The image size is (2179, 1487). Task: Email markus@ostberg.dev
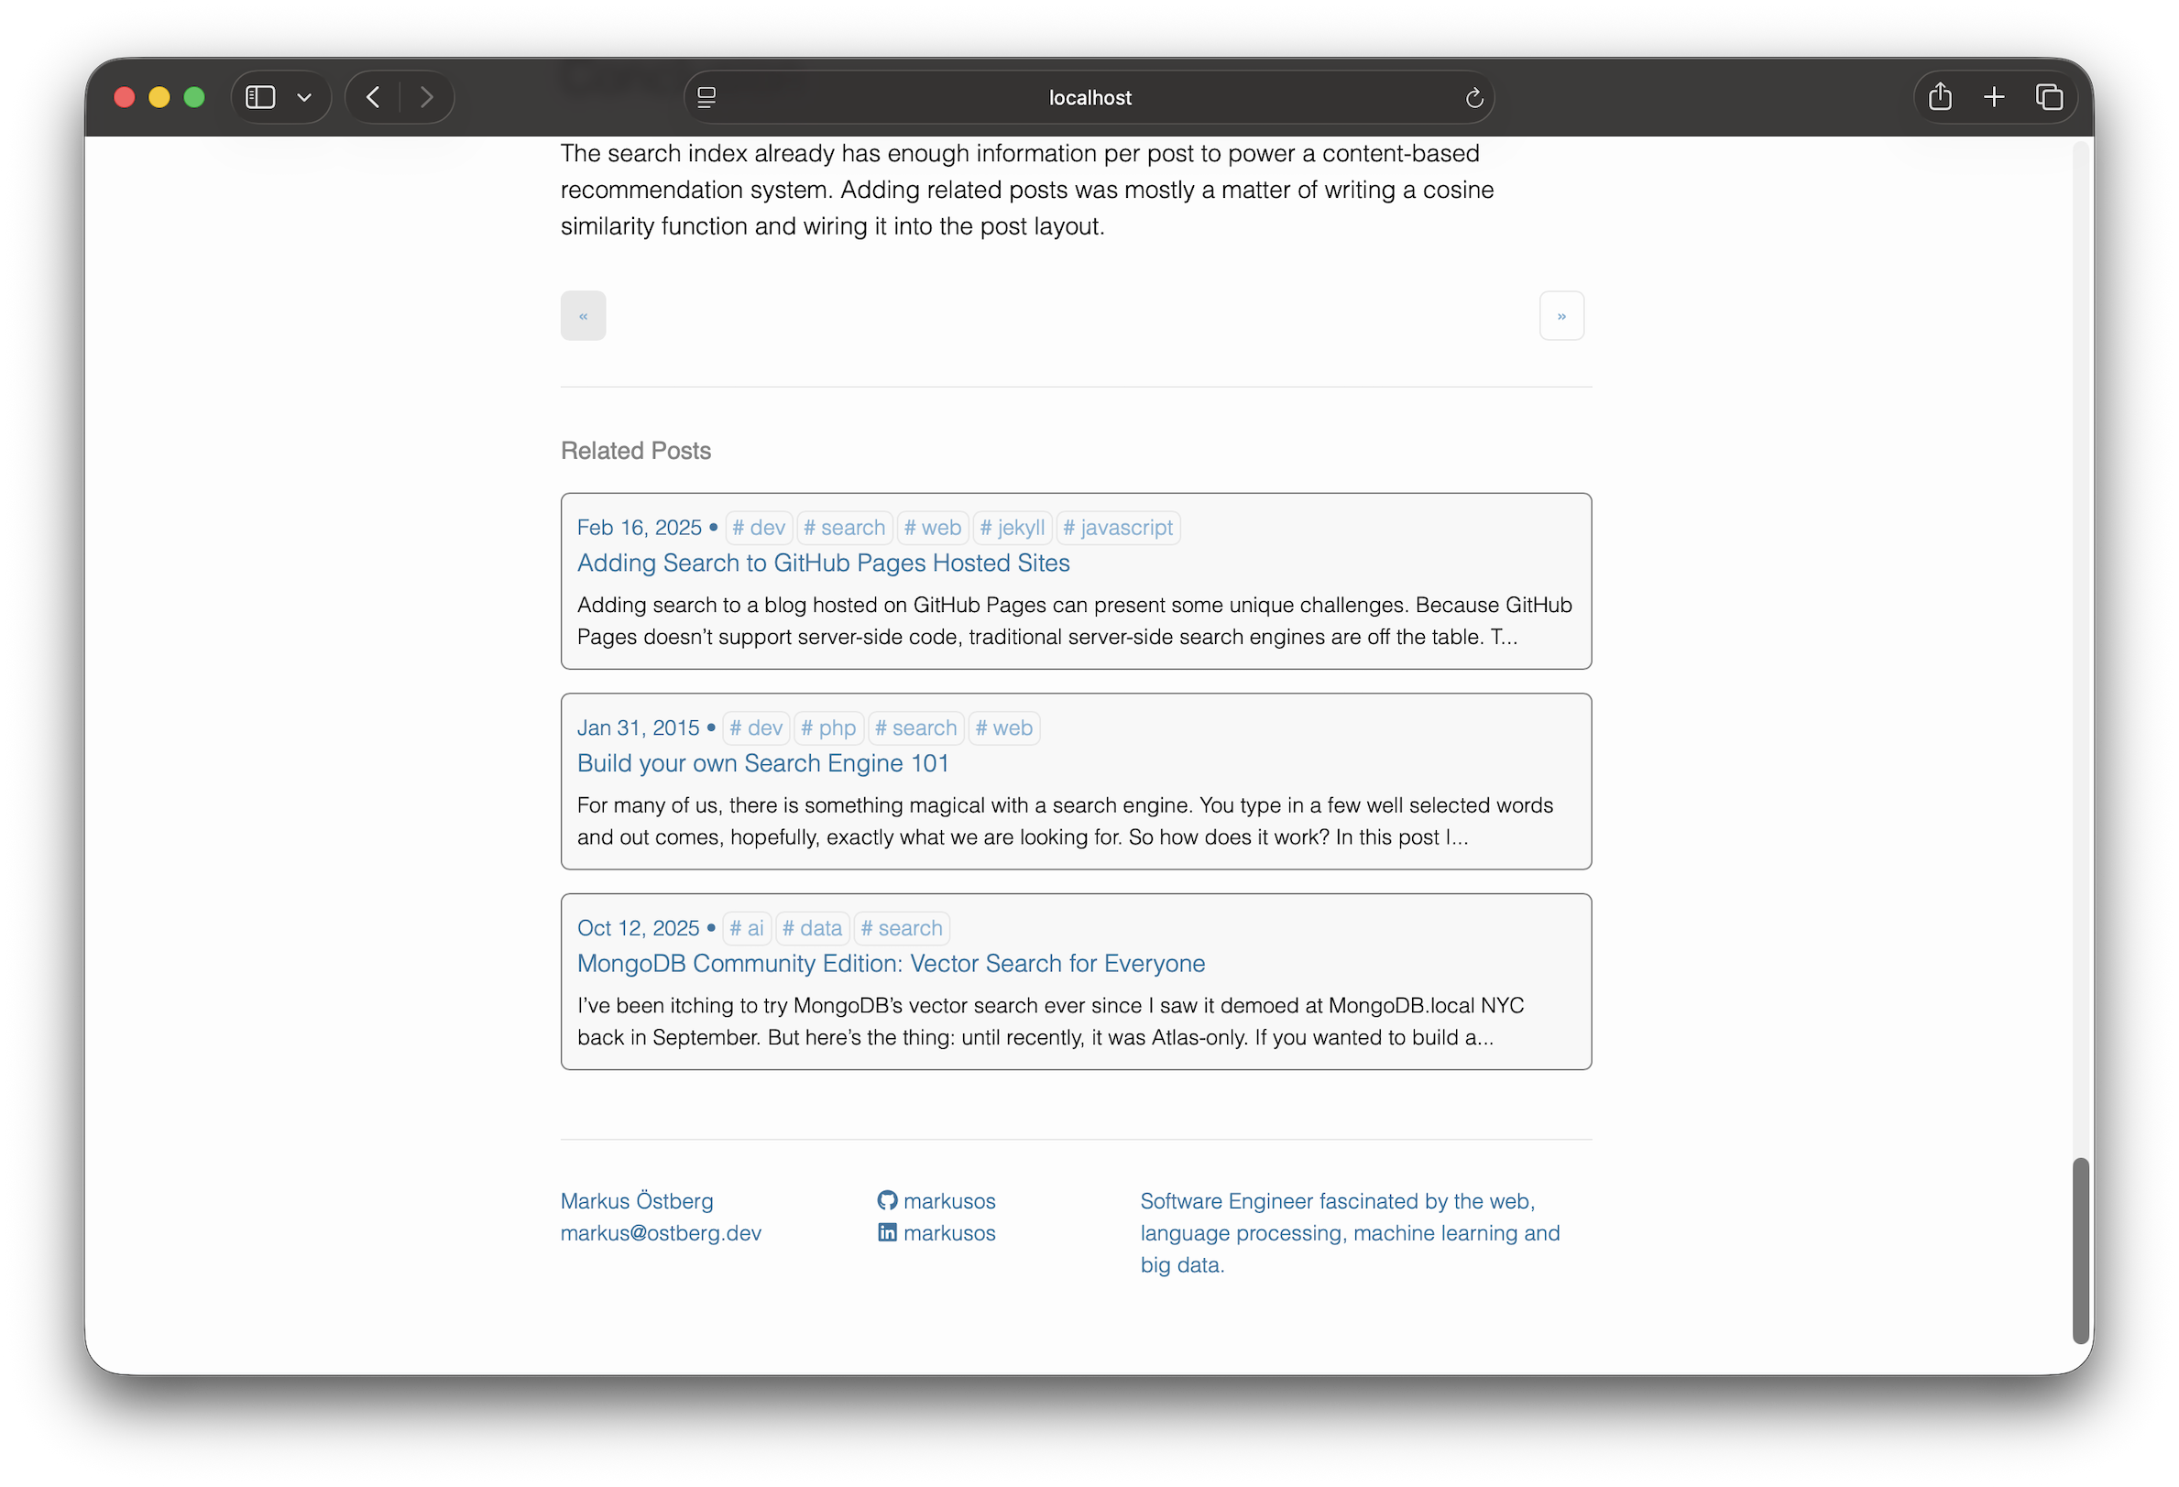660,1233
